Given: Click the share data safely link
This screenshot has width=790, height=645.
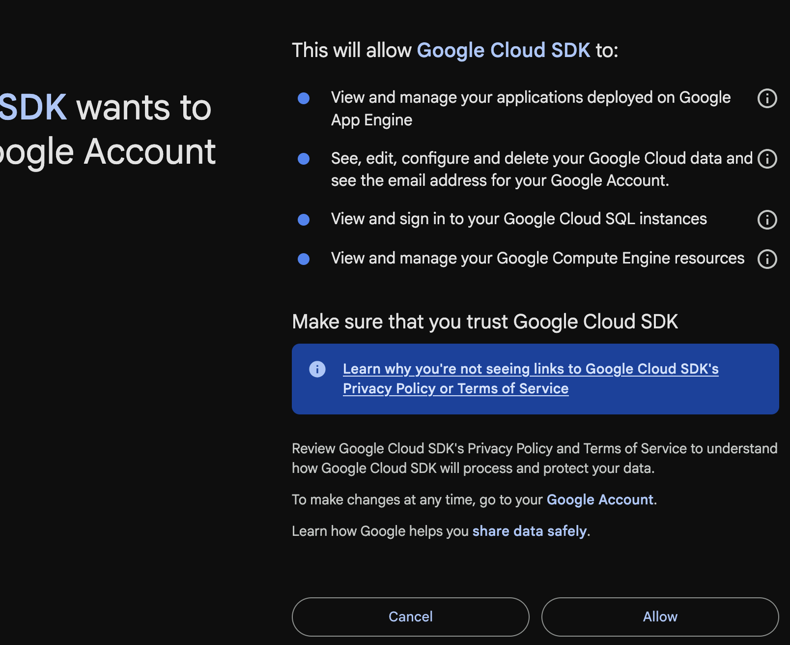Looking at the screenshot, I should [x=529, y=531].
